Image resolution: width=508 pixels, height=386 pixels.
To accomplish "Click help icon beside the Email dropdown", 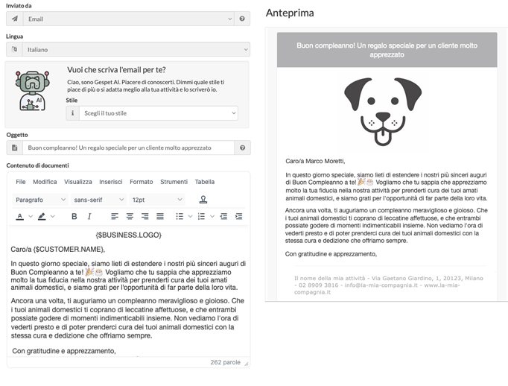I will pos(242,19).
